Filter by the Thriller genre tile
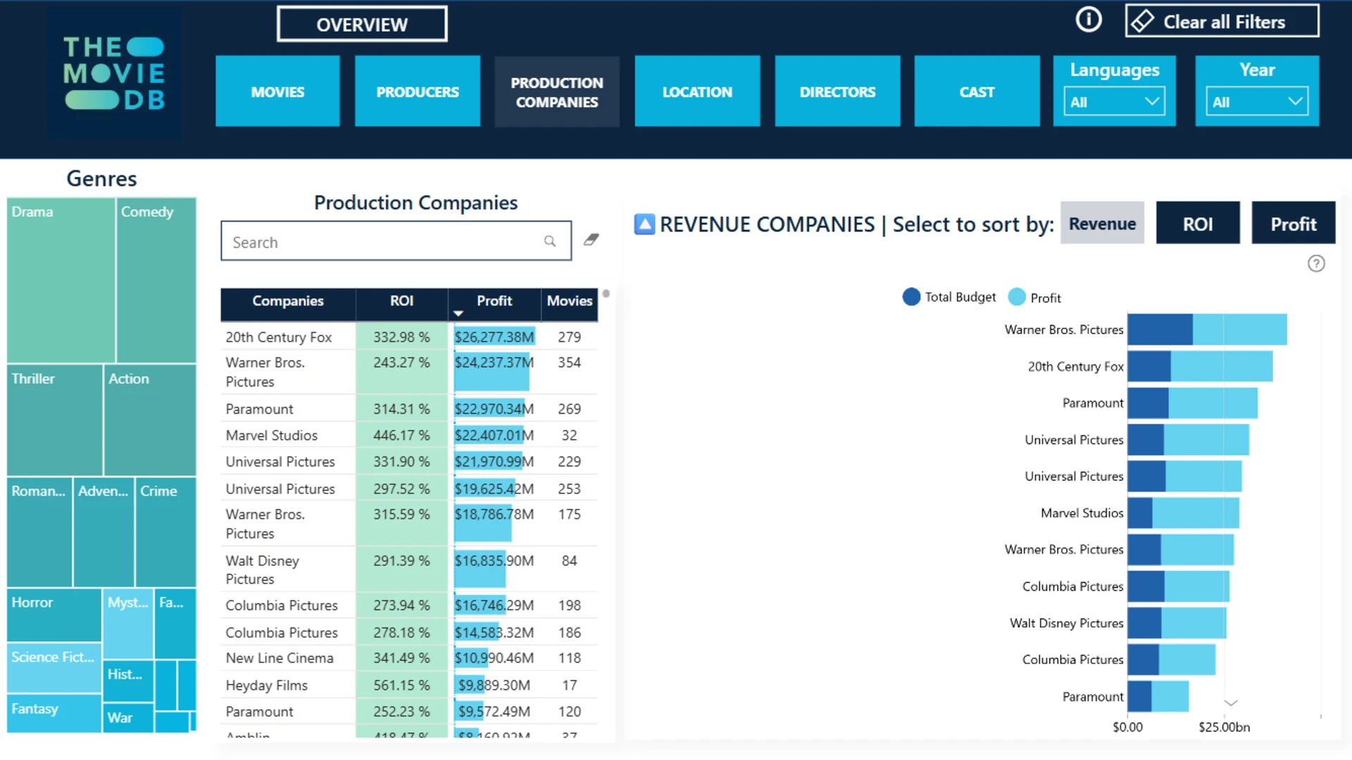 point(55,420)
